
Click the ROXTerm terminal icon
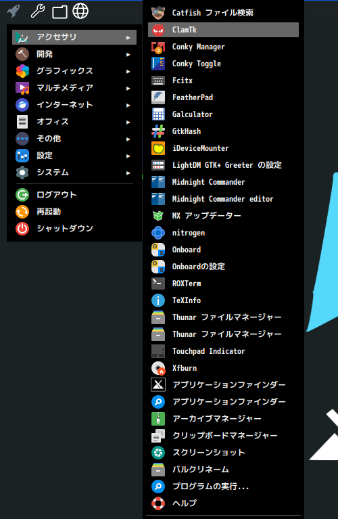158,284
